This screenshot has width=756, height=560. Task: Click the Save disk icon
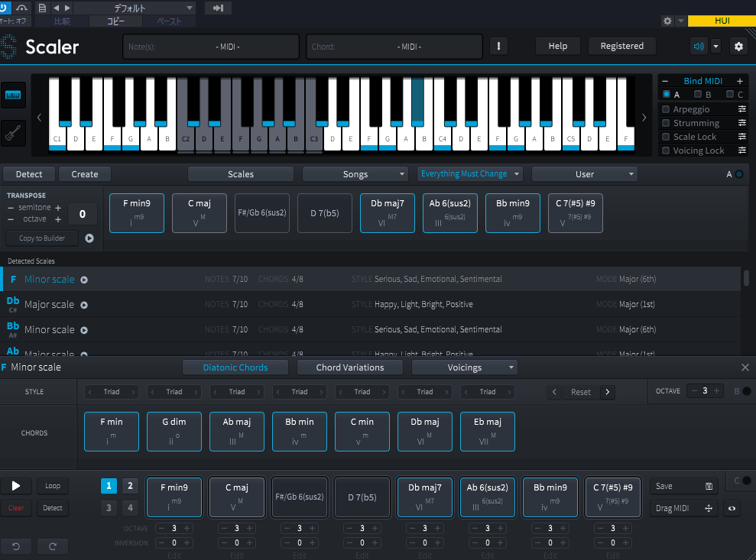pyautogui.click(x=709, y=486)
